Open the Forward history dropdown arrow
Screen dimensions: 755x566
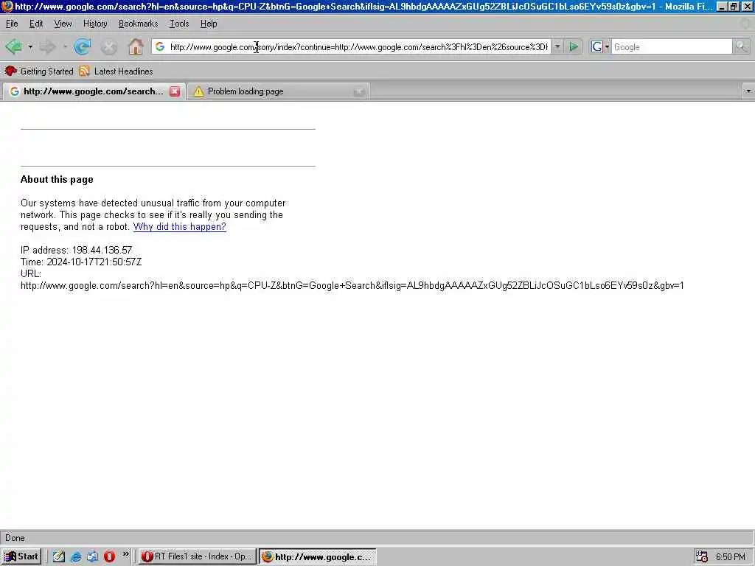pyautogui.click(x=65, y=46)
